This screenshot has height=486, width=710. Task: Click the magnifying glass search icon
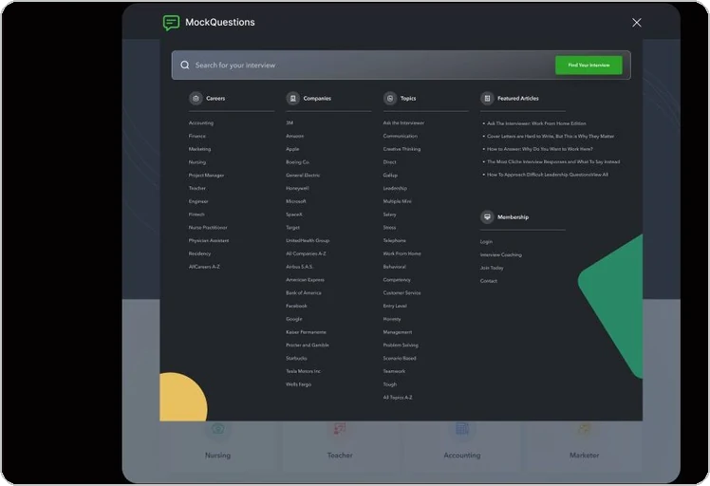coord(185,65)
